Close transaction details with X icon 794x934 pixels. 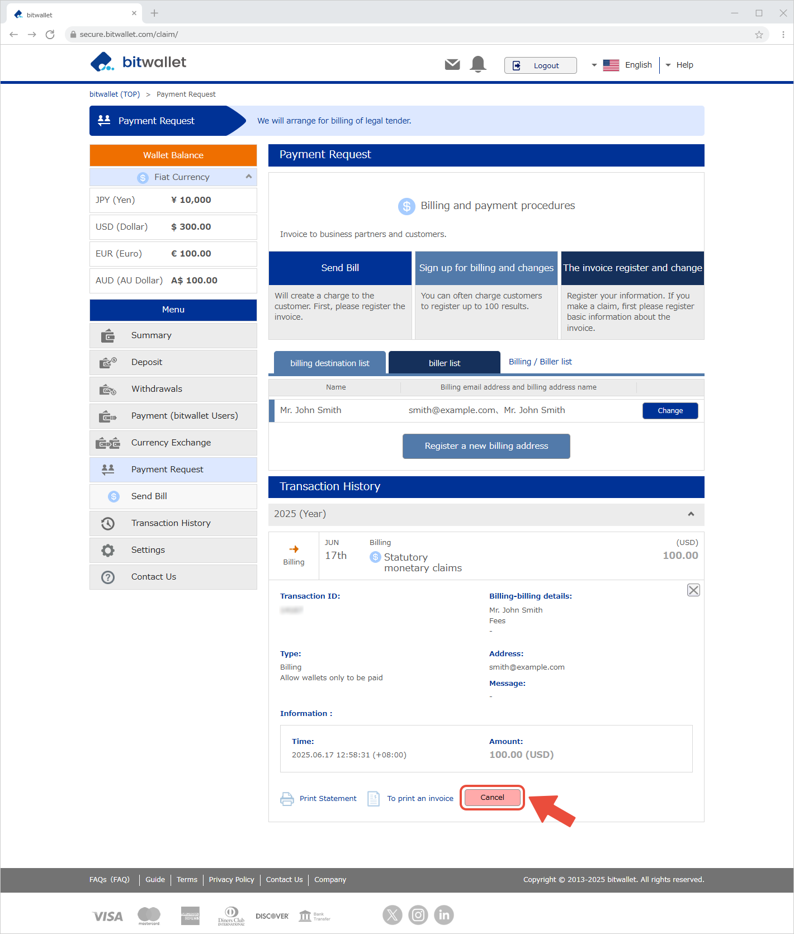tap(693, 590)
